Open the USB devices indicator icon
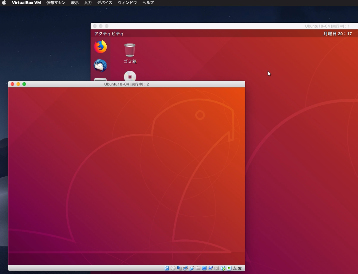The width and height of the screenshot is (358, 274). [x=192, y=268]
